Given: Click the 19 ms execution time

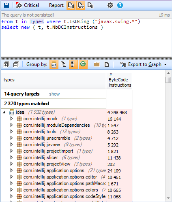Looking at the screenshot, I should [x=164, y=15].
